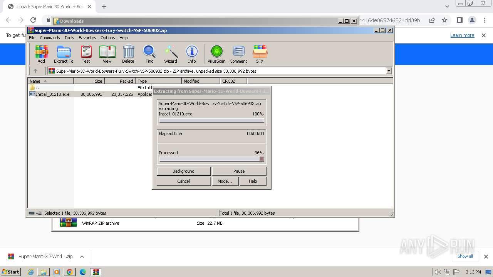Click Help button in extraction dialog
The width and height of the screenshot is (493, 277).
[253, 181]
